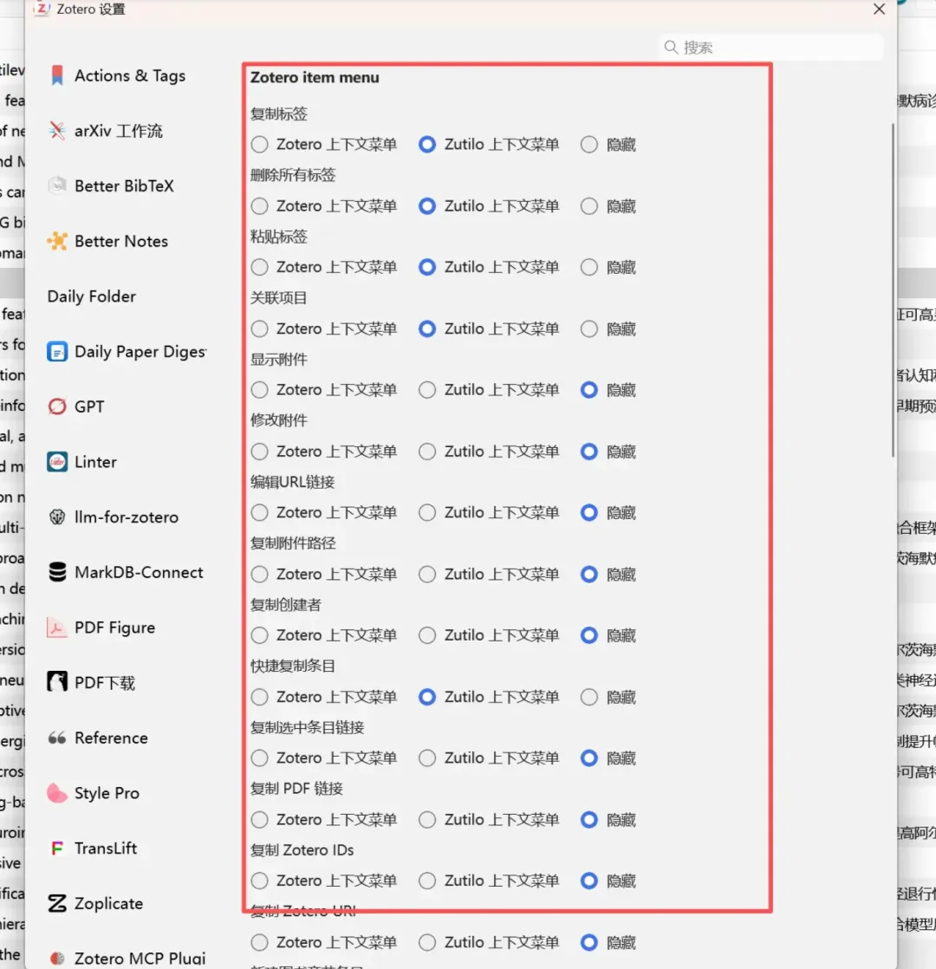The width and height of the screenshot is (936, 969).
Task: Select Zutilo 上下文菜单 for 复制 PDF 链接
Action: (427, 819)
